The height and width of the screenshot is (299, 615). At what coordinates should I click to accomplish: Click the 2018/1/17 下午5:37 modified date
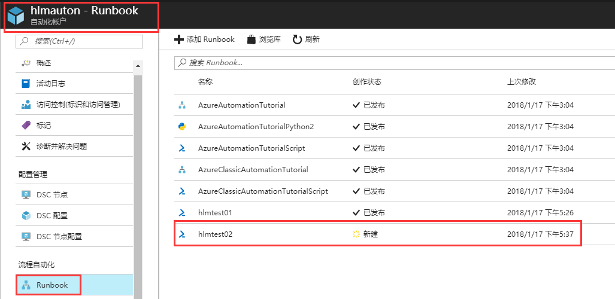point(541,234)
